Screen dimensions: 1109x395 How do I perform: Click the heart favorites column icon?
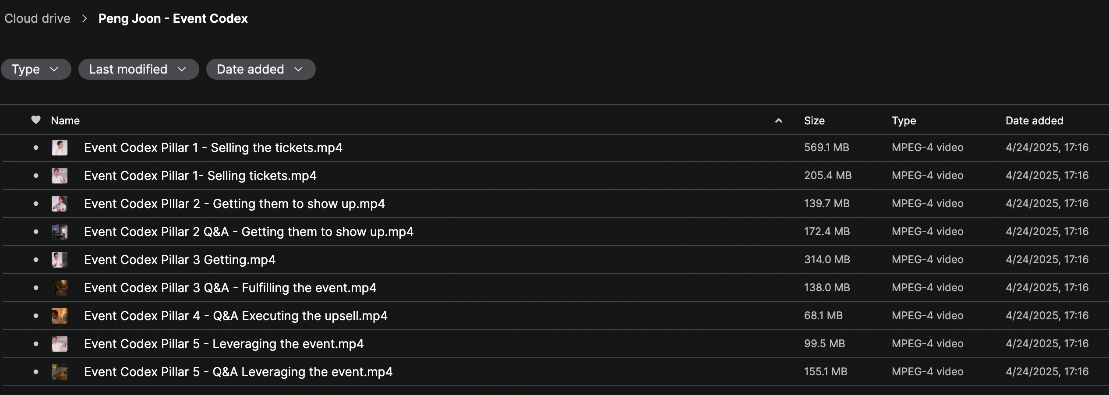tap(36, 120)
